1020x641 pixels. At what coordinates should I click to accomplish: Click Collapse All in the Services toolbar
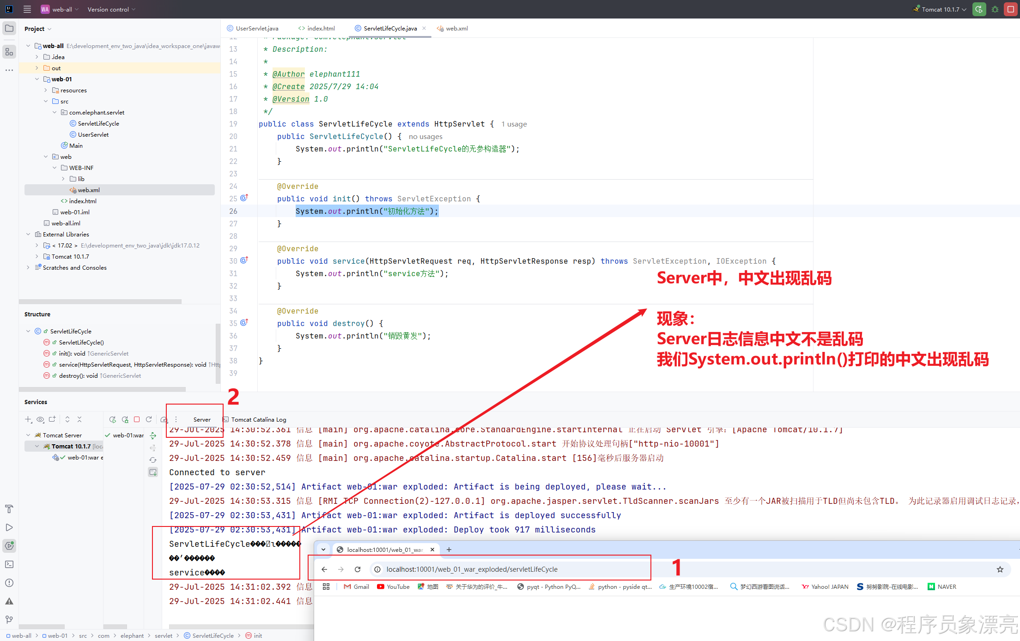pyautogui.click(x=79, y=419)
